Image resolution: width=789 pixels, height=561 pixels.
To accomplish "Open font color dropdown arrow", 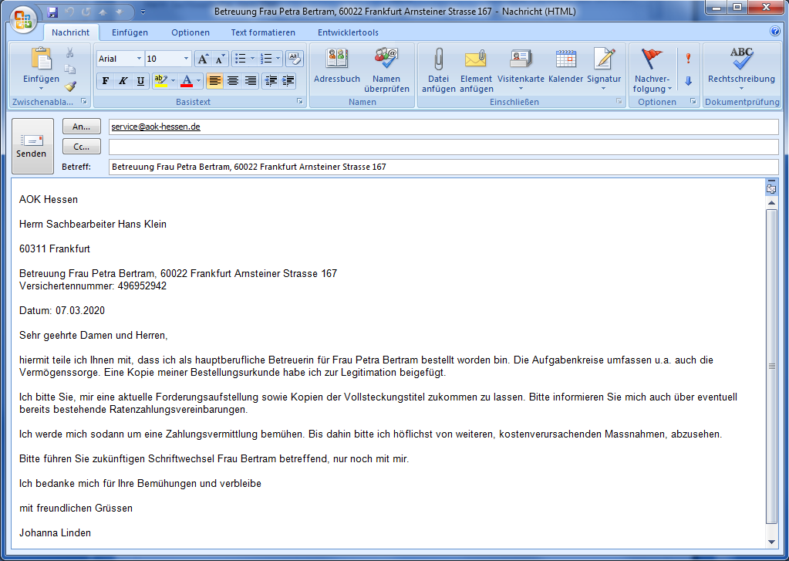I will 198,80.
